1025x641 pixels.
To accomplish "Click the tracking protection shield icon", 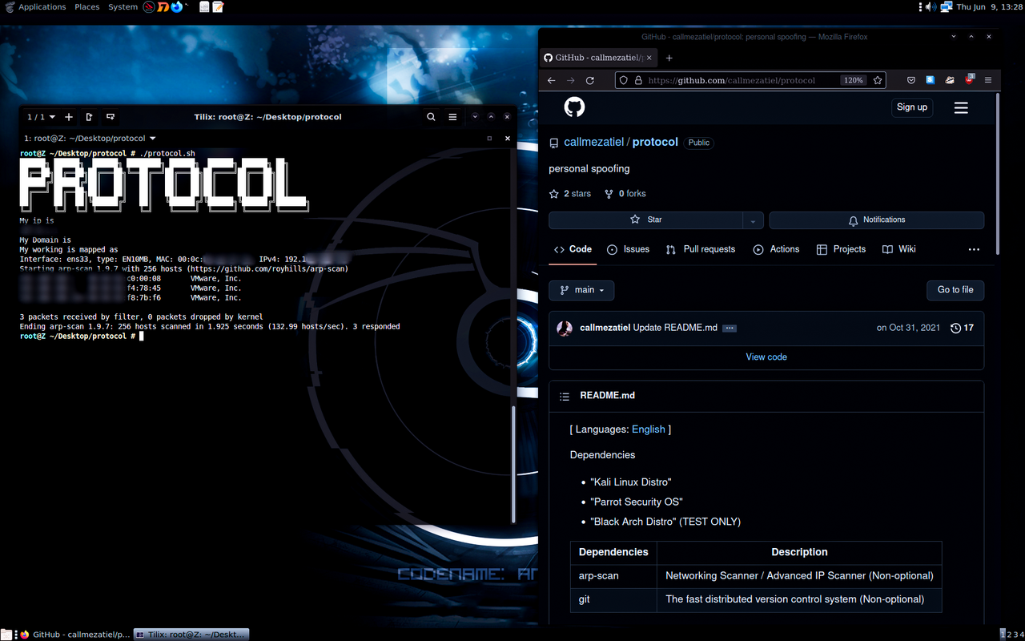I will tap(624, 80).
